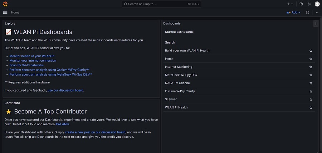Star the Build your own WLAN Pi Health dashboard
The image size is (322, 153).
pyautogui.click(x=311, y=51)
